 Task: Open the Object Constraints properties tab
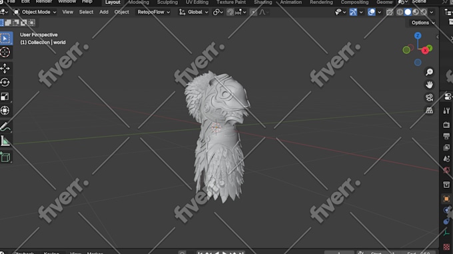click(x=446, y=221)
